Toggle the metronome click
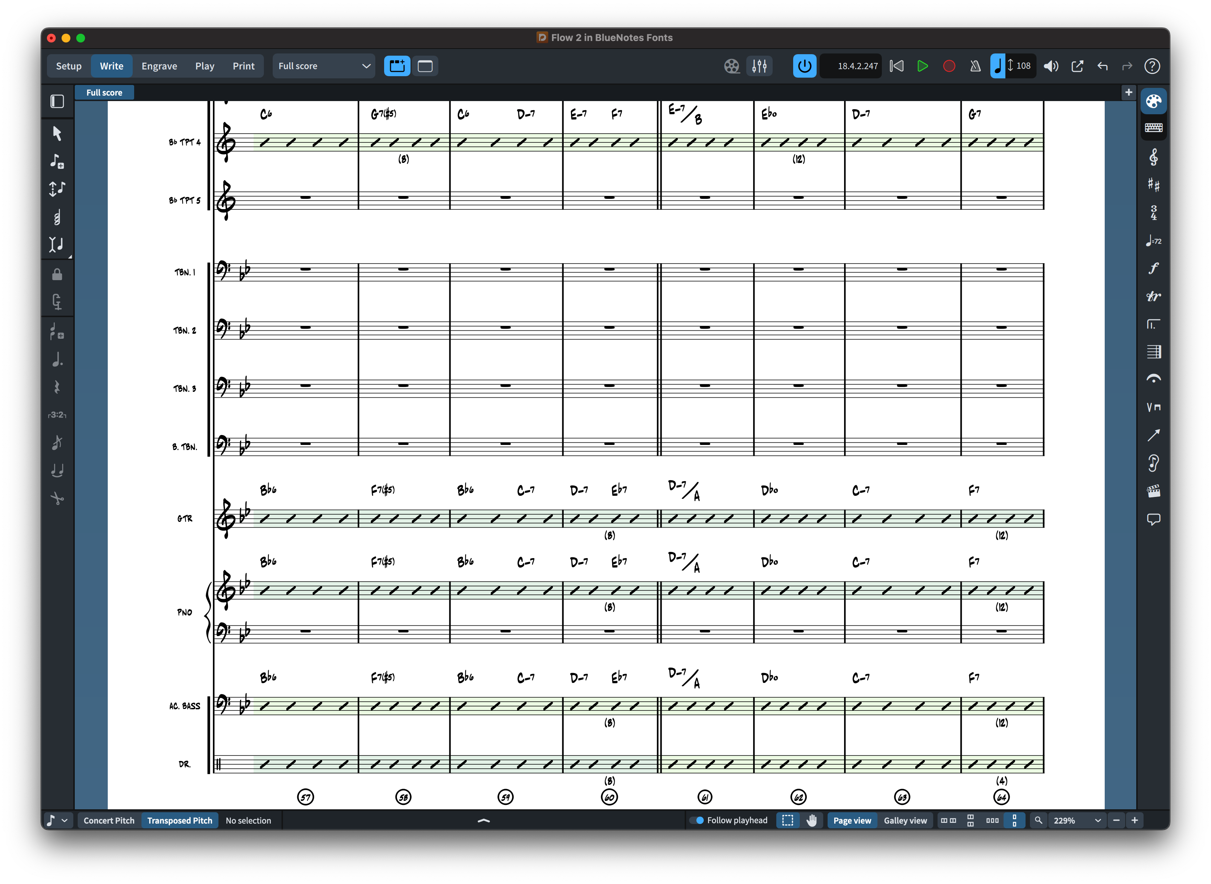This screenshot has width=1211, height=884. pyautogui.click(x=975, y=66)
